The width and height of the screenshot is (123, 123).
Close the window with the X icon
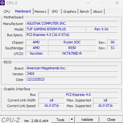117,3
